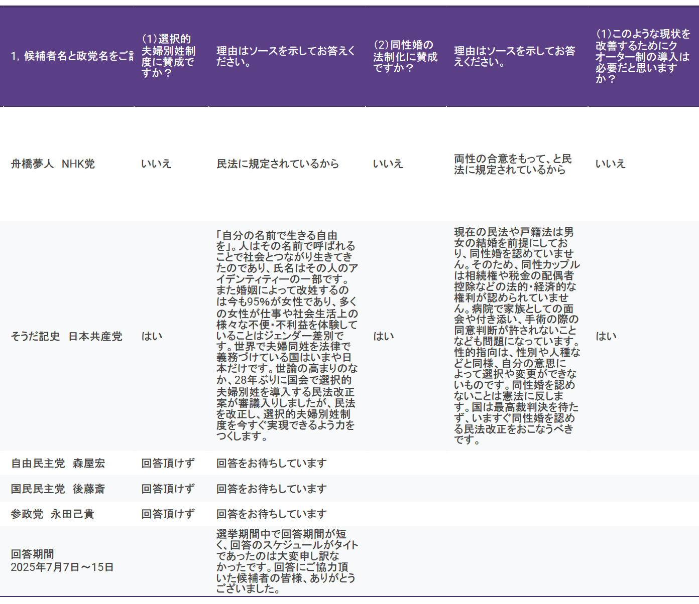Click 回答頂けず in the 森屋宏 row
Viewport: 699px width, 604px height.
tap(168, 464)
